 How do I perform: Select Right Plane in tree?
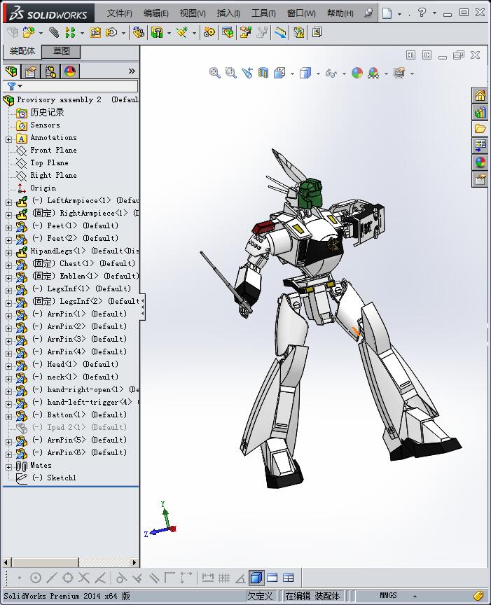coord(53,176)
